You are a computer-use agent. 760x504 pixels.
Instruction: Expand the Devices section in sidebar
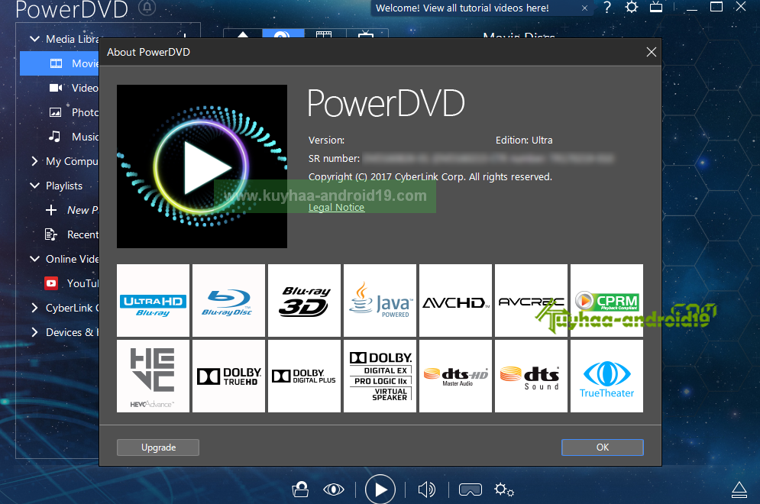click(34, 332)
